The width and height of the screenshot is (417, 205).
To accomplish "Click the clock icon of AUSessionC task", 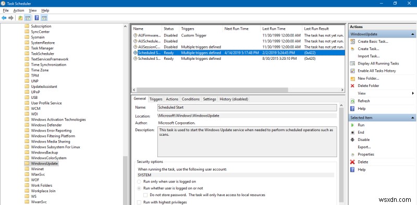I will [135, 47].
